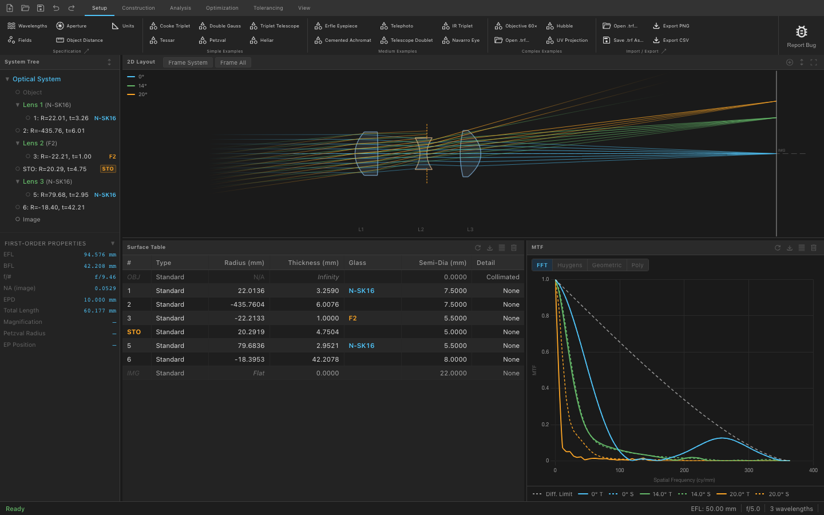Open the Tolerancing tab
Image resolution: width=824 pixels, height=515 pixels.
click(x=268, y=8)
